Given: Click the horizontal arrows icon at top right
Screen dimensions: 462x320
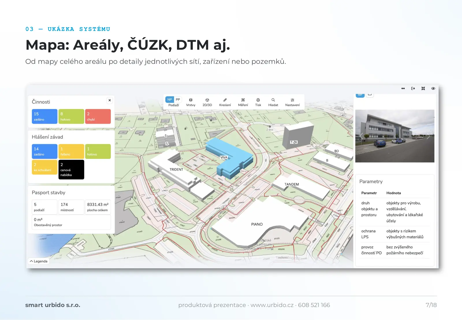Looking at the screenshot, I should coord(403,88).
